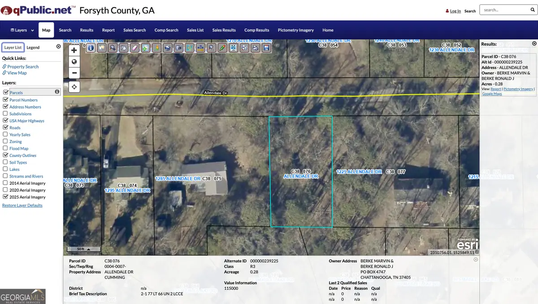The height and width of the screenshot is (304, 538).
Task: Open the parcel Report link
Action: 497,89
